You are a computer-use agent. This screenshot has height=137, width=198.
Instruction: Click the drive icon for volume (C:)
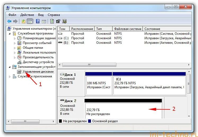(60, 38)
